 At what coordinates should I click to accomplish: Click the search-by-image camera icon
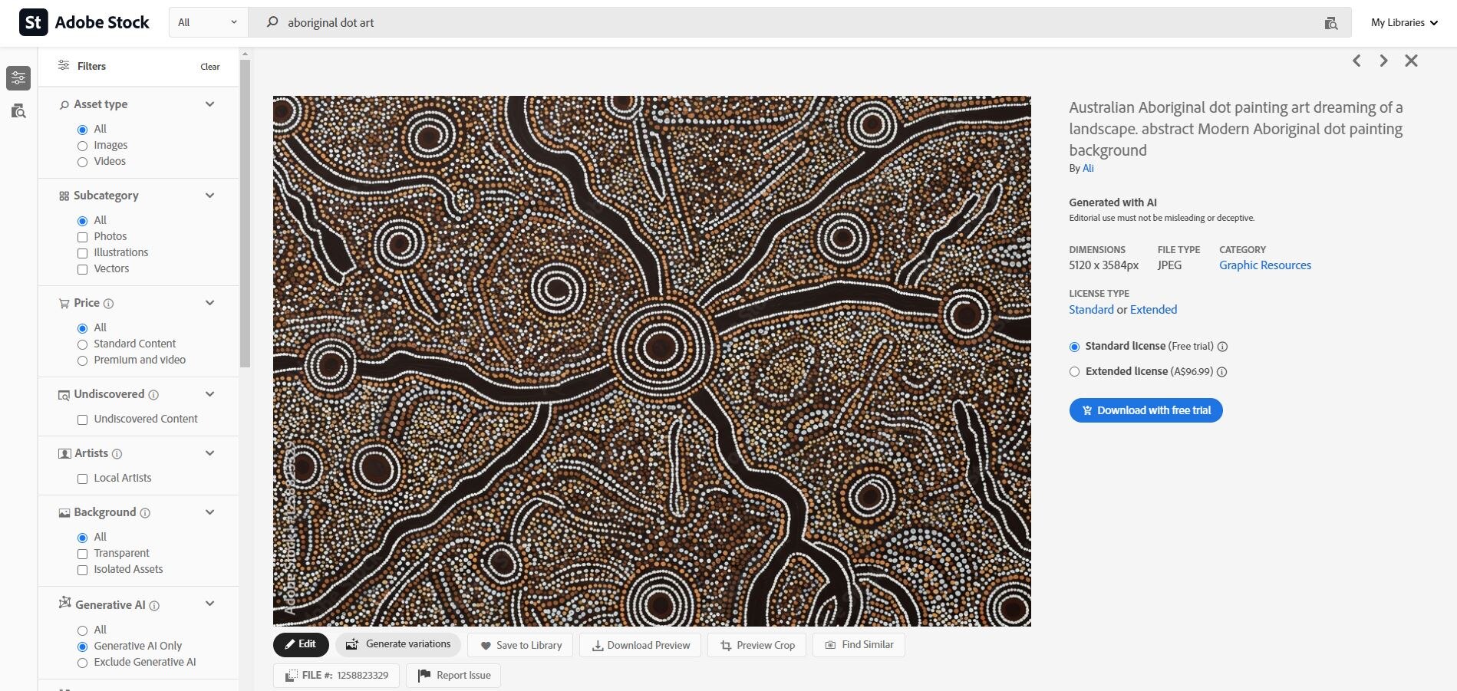tap(1331, 22)
